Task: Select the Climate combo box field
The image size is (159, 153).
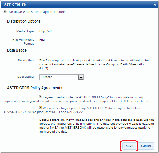Action: tap(61, 77)
